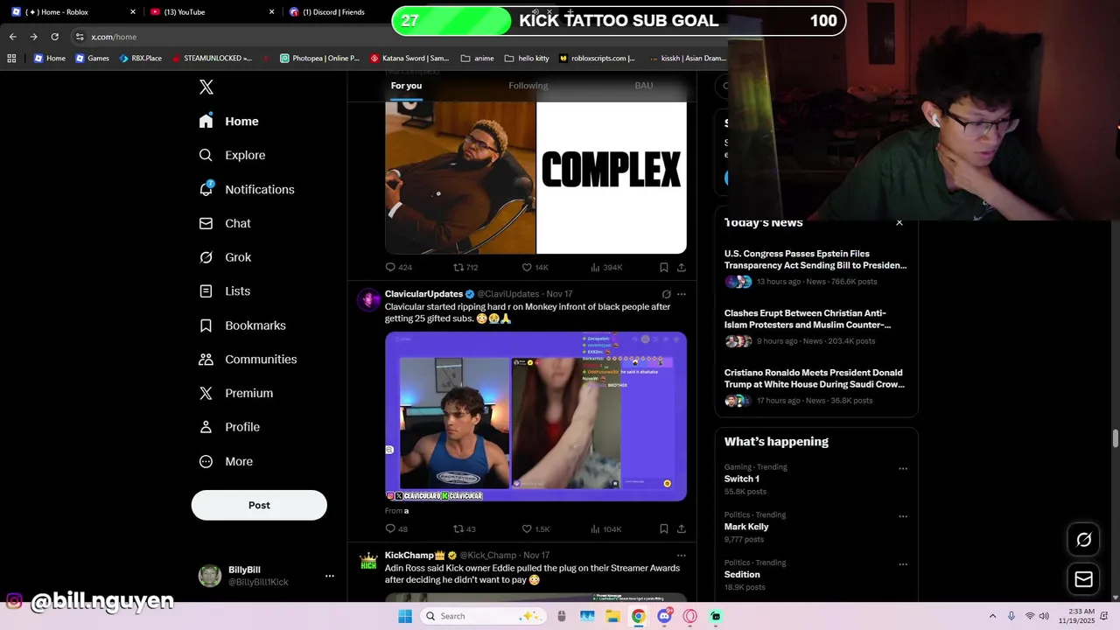Bookmark the ClavicularUpdates post
This screenshot has width=1120, height=630.
click(x=664, y=528)
